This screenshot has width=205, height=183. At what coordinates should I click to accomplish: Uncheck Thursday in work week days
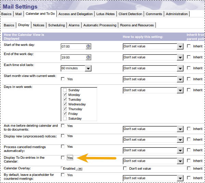[65, 109]
